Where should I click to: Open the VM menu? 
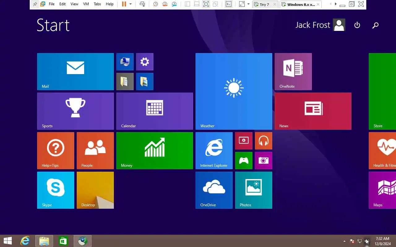tap(86, 4)
